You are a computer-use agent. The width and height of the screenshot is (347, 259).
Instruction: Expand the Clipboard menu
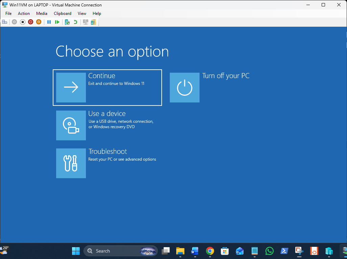point(63,14)
